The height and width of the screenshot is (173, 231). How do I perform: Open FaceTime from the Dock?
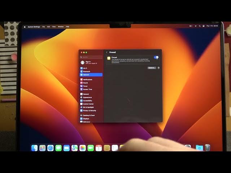(91, 148)
